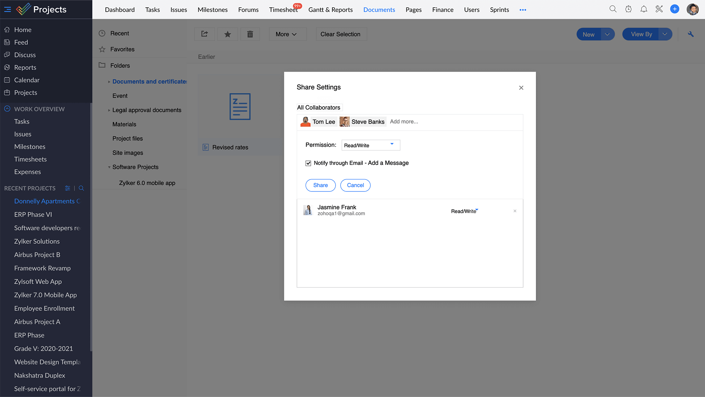
Task: Click the share document toolbar icon
Action: click(204, 34)
